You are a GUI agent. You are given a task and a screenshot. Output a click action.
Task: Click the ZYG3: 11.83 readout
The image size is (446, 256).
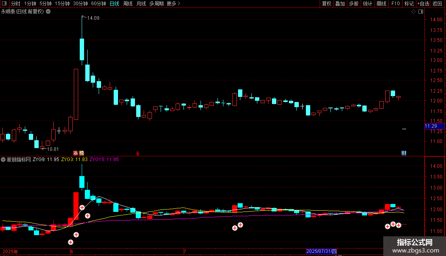pos(74,160)
